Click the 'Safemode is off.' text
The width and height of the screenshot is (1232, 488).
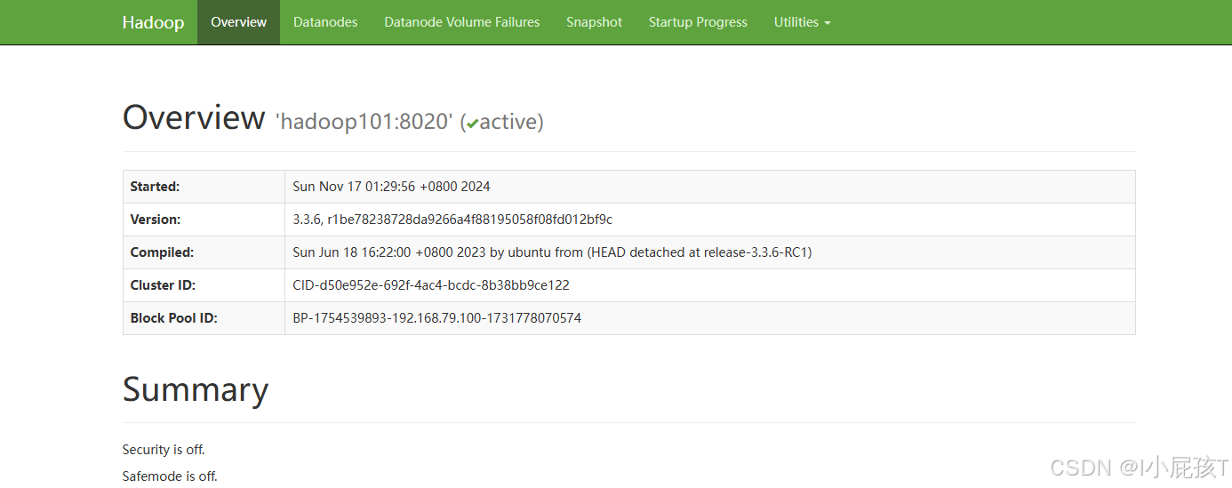point(170,476)
